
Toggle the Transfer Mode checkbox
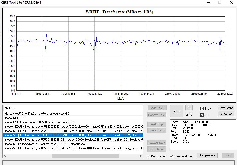click(171, 156)
